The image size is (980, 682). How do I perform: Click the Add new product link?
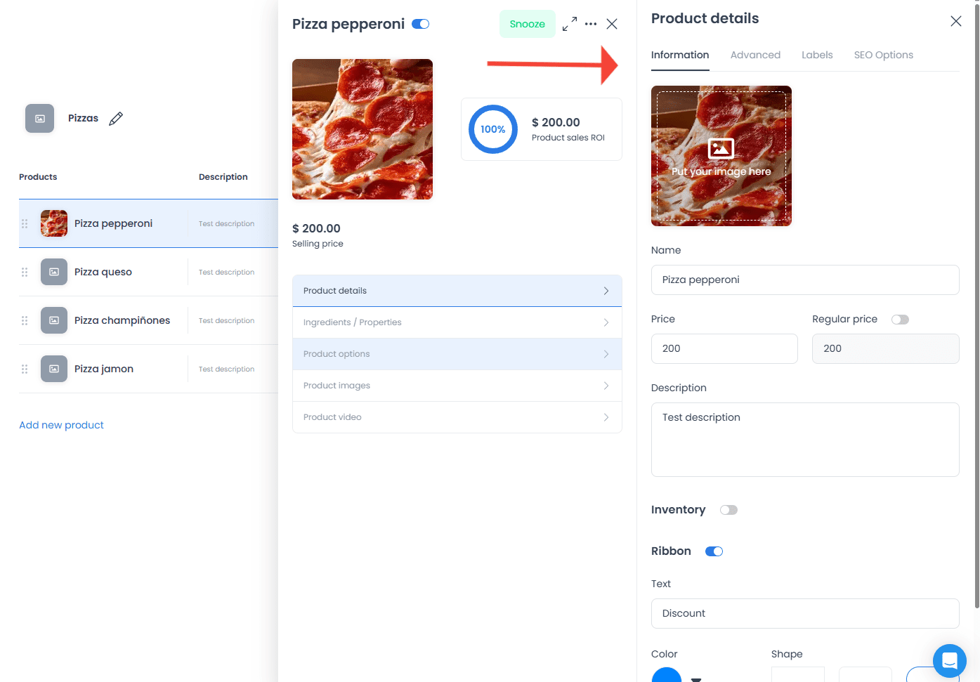[61, 425]
